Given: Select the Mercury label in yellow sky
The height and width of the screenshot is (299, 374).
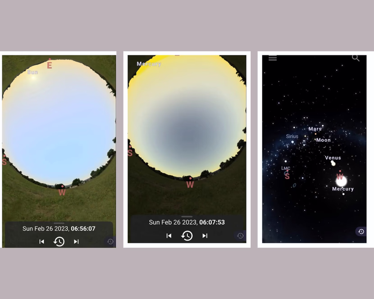Looking at the screenshot, I should coord(149,64).
